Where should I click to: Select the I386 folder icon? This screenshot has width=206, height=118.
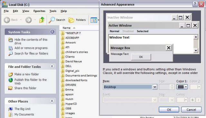(62, 109)
